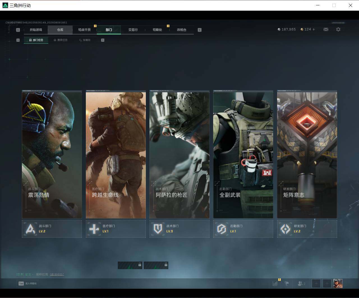Click the gold coin icon beside 124
This screenshot has height=298, width=359.
click(302, 29)
